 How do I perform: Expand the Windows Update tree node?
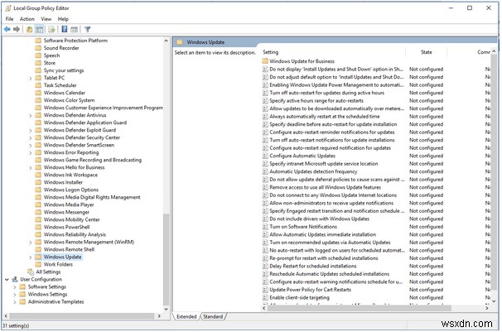coord(31,257)
